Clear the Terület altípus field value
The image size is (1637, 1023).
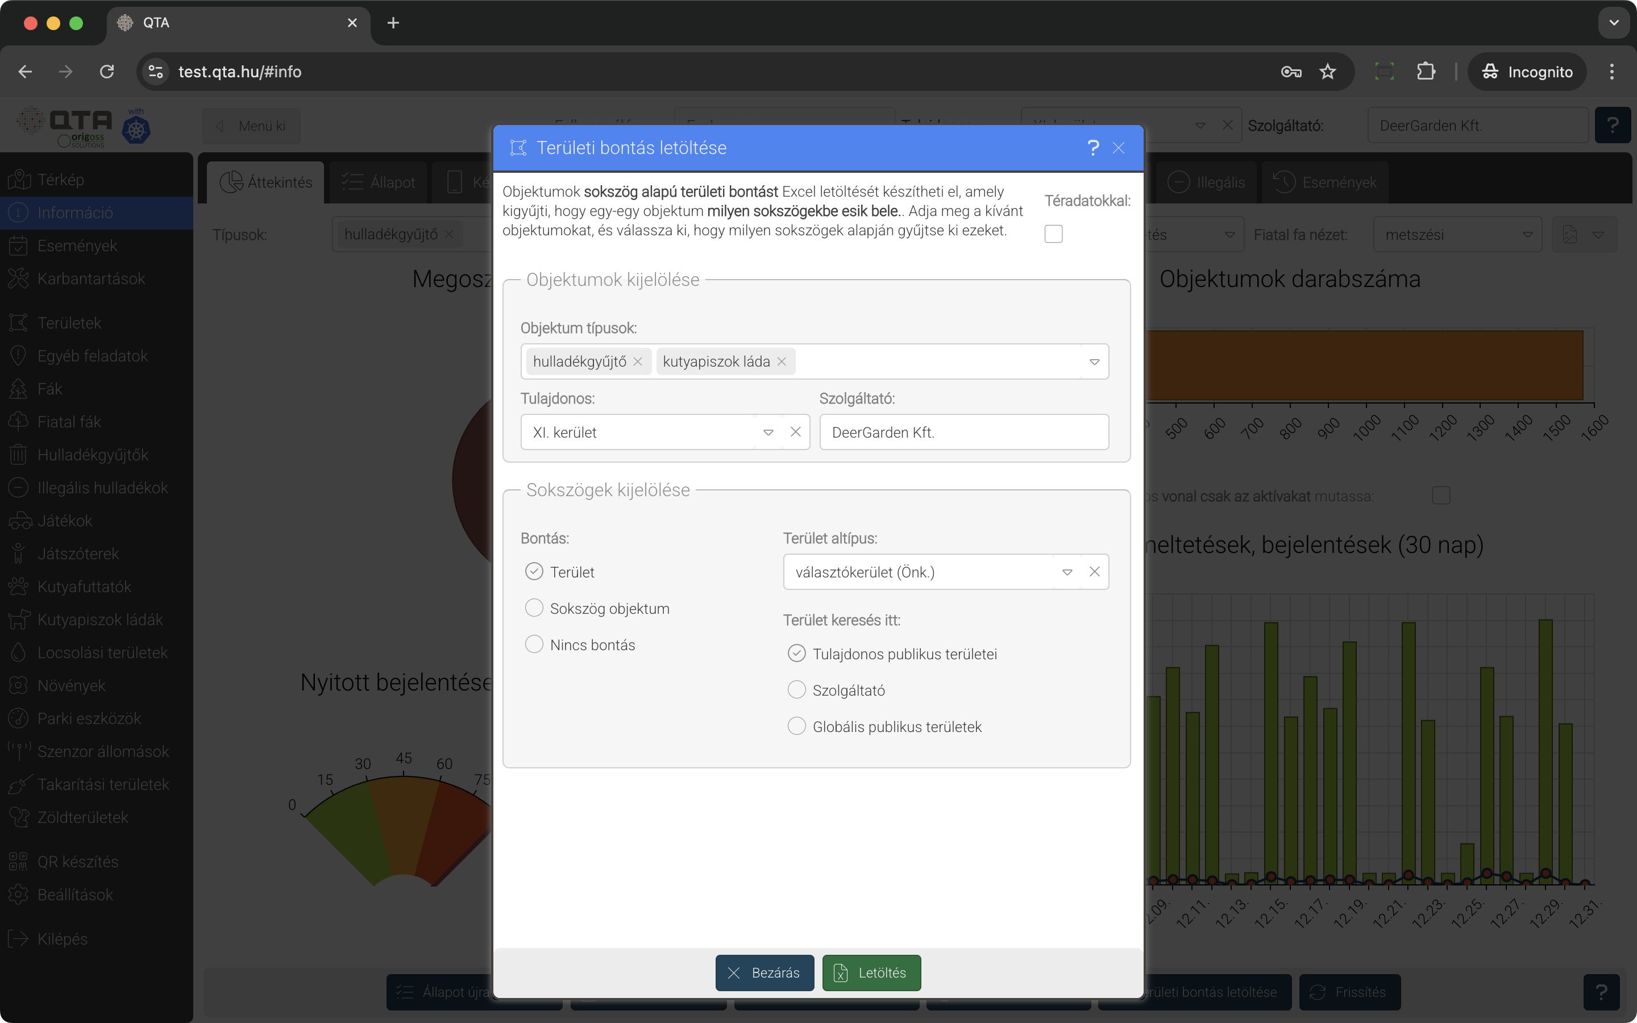(x=1094, y=572)
